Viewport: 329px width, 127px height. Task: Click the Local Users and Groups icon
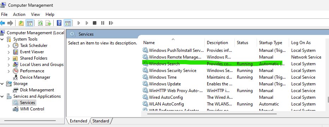coord(15,65)
